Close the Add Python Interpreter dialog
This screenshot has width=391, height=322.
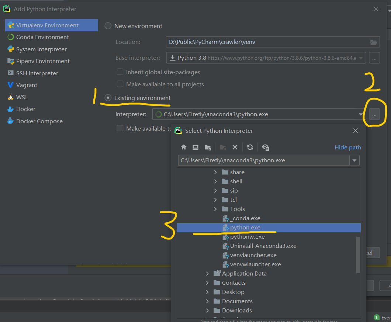(x=376, y=9)
